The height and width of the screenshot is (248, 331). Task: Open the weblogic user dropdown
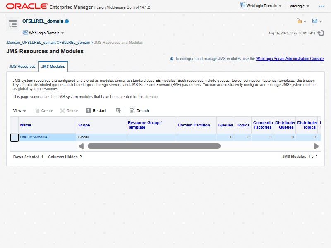point(300,6)
